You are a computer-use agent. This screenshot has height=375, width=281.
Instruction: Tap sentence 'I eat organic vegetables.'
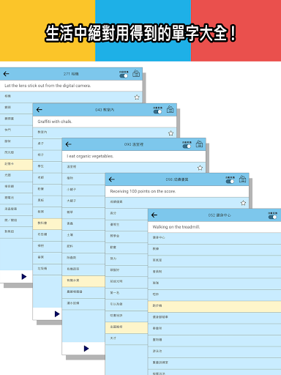click(x=90, y=156)
